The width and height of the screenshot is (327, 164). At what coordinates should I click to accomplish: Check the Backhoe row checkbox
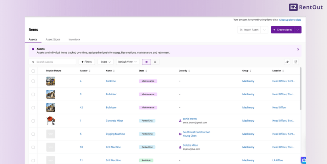[33, 81]
